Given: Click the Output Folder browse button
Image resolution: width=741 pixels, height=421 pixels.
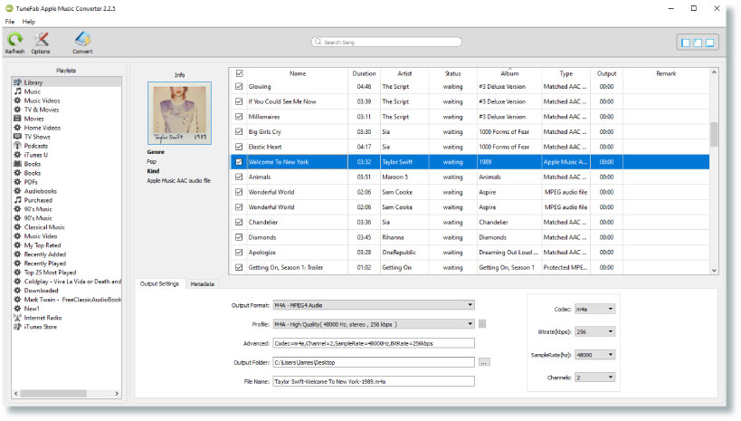Looking at the screenshot, I should [484, 362].
